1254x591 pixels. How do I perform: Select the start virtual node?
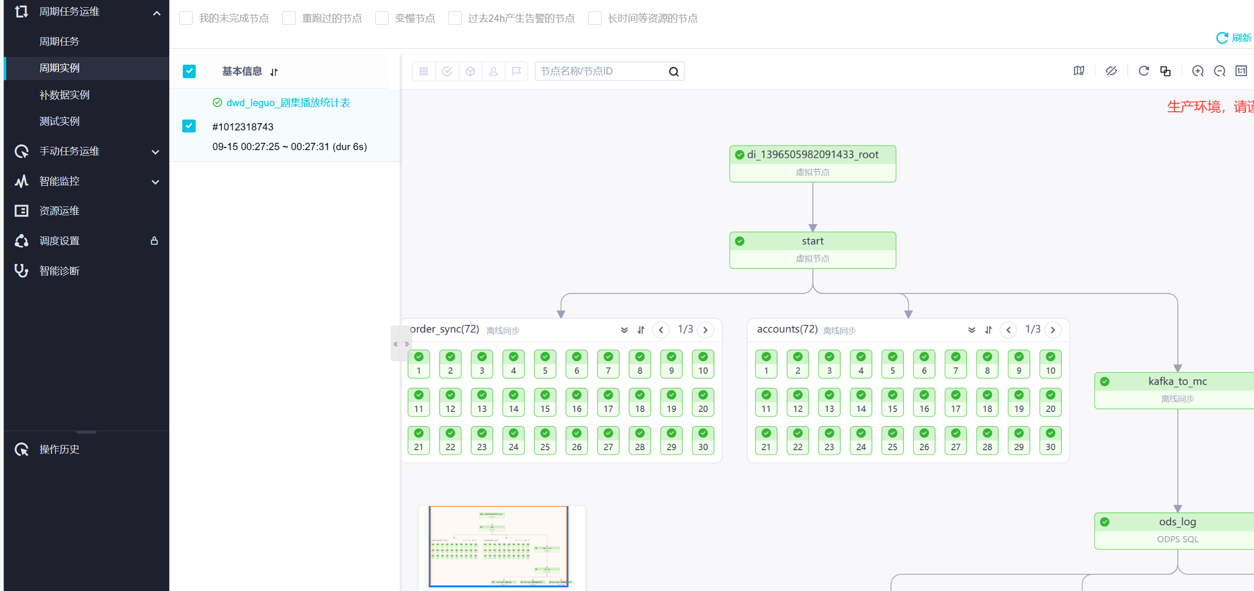[x=812, y=250]
